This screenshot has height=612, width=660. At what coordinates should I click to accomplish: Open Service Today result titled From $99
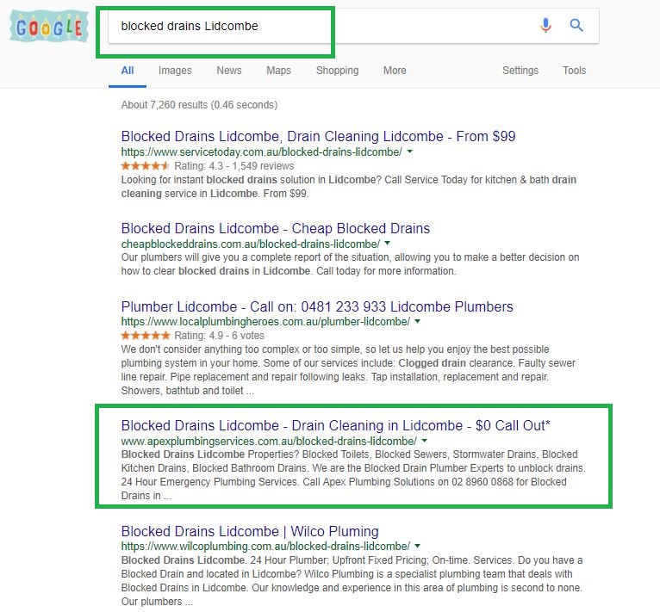pyautogui.click(x=318, y=136)
